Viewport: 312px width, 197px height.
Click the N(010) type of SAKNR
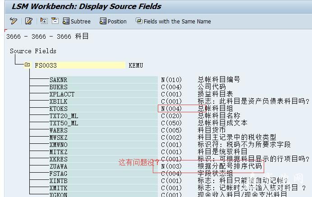point(171,80)
